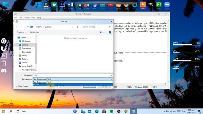The height and width of the screenshot is (114, 203).
Task: Select 3D Objects folder
Action: (25, 41)
